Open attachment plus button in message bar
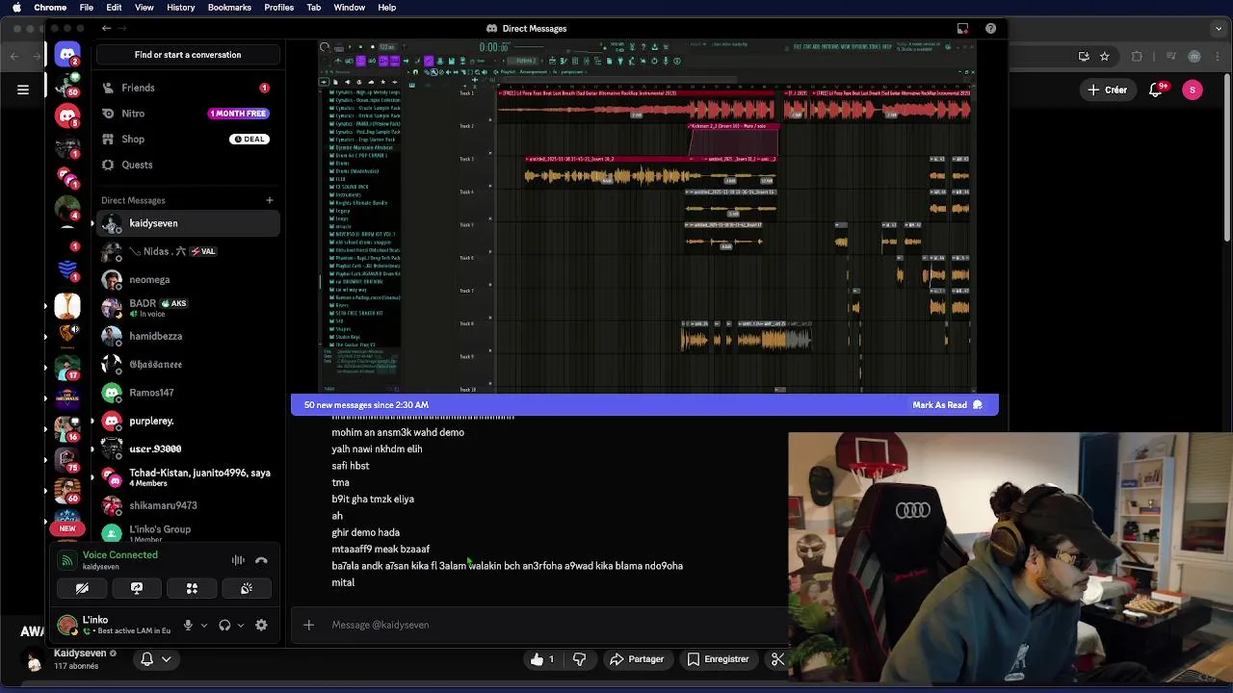 (x=308, y=625)
